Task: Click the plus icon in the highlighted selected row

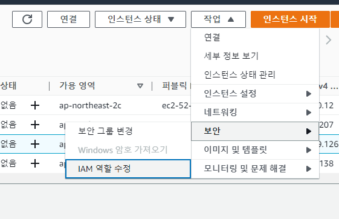Action: click(x=35, y=144)
